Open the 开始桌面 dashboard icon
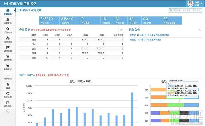This screenshot has height=126, width=205. click(8, 10)
